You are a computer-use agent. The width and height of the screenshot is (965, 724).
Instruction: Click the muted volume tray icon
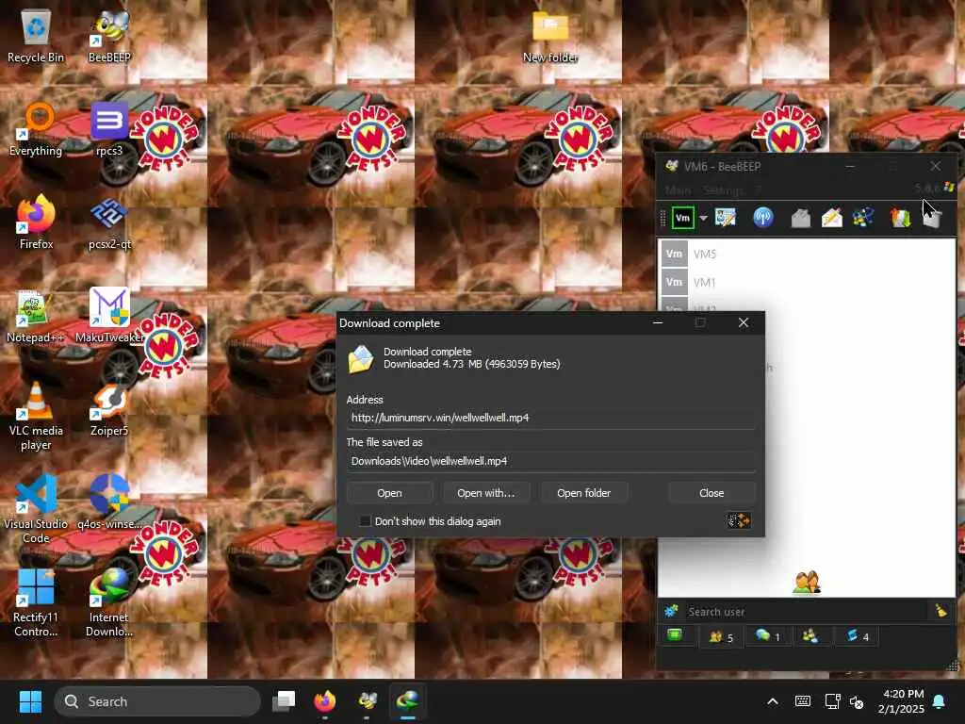857,701
